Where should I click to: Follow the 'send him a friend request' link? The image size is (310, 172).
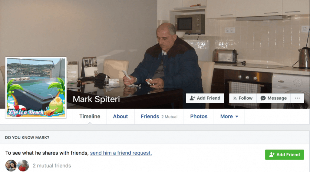(121, 153)
